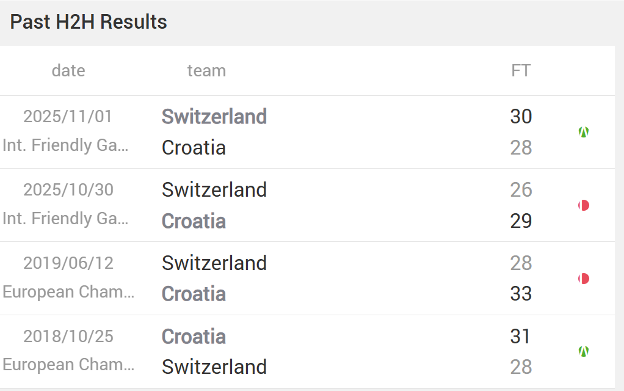Click the 'date' column header

point(68,71)
